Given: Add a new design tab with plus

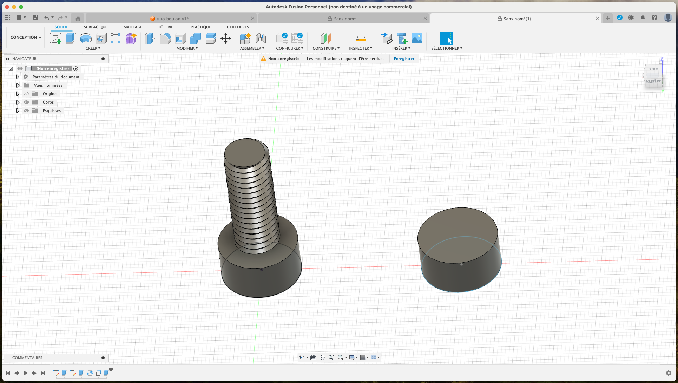Looking at the screenshot, I should click(608, 18).
